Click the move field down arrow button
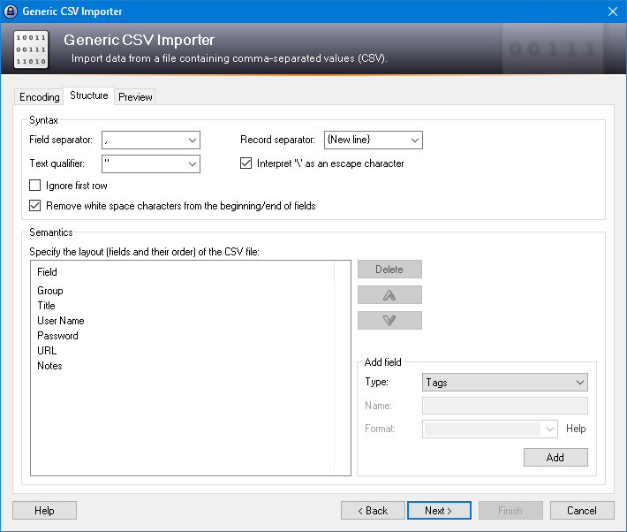627x532 pixels. (389, 321)
